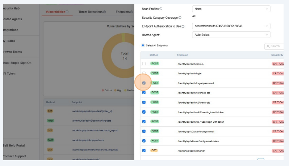
Task: Click the info icon beside Threat Detections
Action: [104, 12]
